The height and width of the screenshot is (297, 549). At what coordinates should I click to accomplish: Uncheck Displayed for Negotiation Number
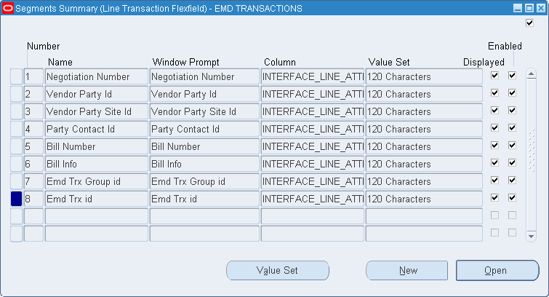(494, 76)
